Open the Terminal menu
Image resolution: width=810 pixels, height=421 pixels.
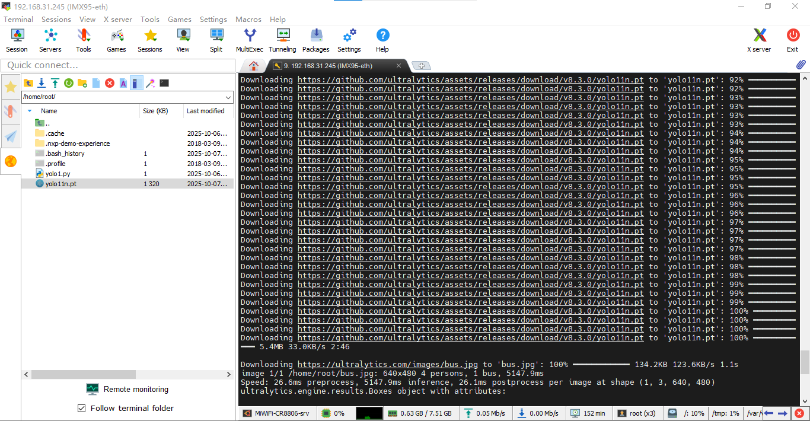pyautogui.click(x=18, y=20)
